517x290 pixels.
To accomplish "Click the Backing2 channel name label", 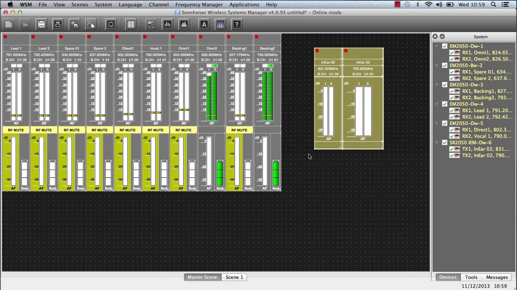I will [x=267, y=48].
